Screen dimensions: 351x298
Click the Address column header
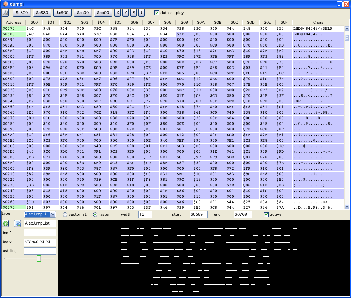[14, 22]
